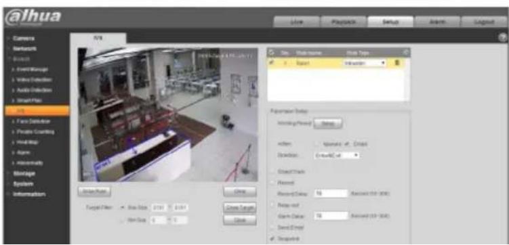Click the Max Size width field
509x245 pixels.
[x=159, y=207]
